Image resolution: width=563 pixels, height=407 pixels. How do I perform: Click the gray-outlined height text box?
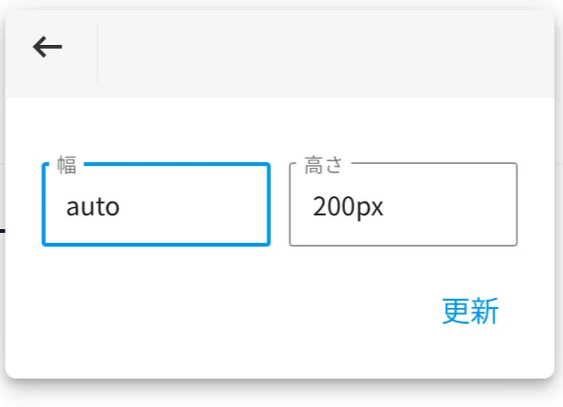pos(403,204)
